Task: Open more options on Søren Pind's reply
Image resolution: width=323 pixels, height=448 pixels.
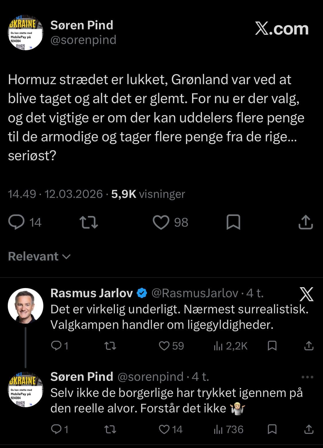Action: (307, 377)
